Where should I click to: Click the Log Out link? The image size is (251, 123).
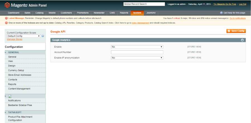pyautogui.click(x=243, y=4)
